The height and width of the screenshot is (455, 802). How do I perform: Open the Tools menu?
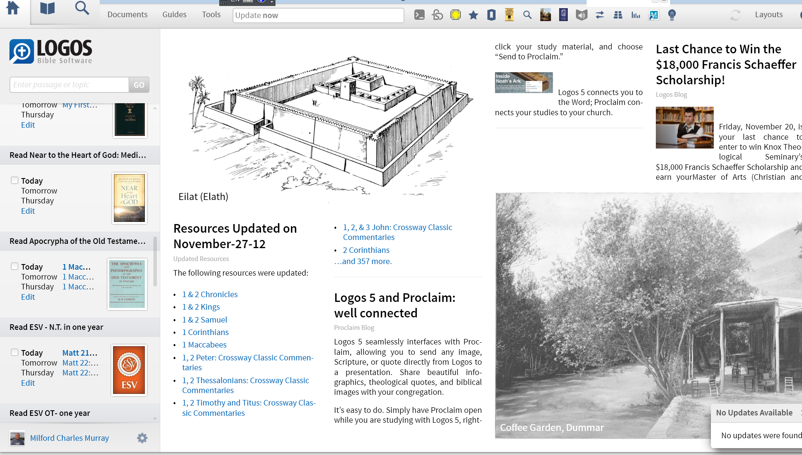[211, 15]
